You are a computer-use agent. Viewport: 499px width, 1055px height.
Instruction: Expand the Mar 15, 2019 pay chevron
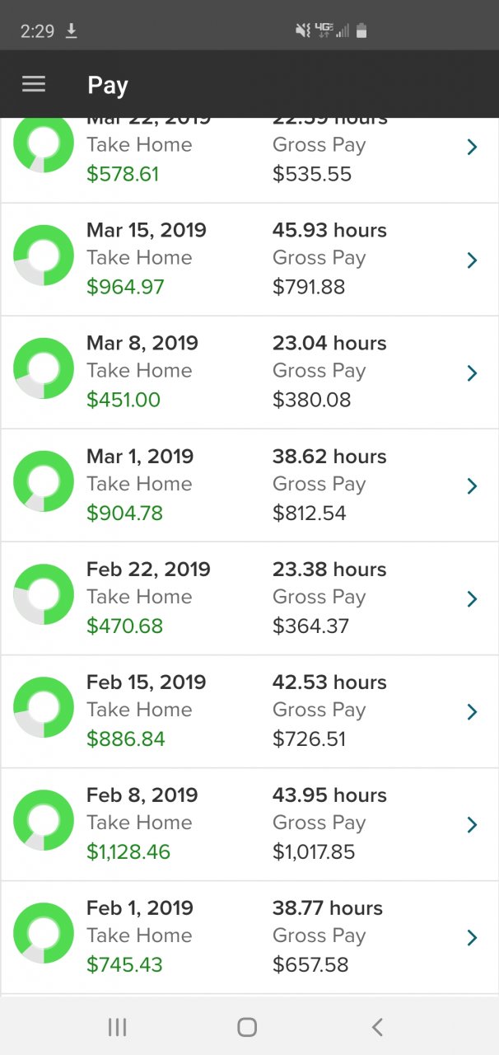pyautogui.click(x=472, y=260)
